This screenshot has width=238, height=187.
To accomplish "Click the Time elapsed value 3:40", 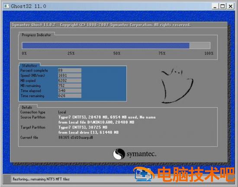I will [70, 91].
